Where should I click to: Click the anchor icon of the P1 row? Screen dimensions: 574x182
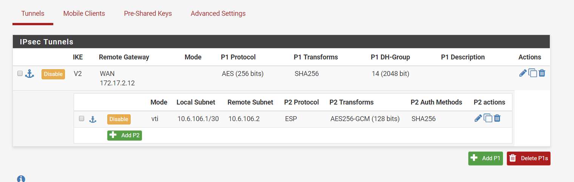[29, 74]
